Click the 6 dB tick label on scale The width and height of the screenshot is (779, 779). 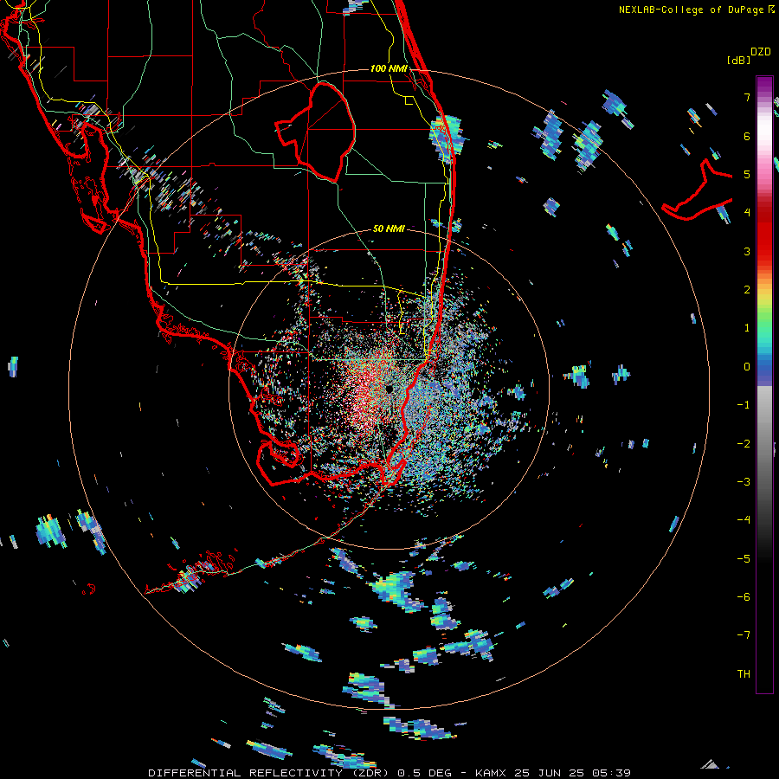(747, 136)
